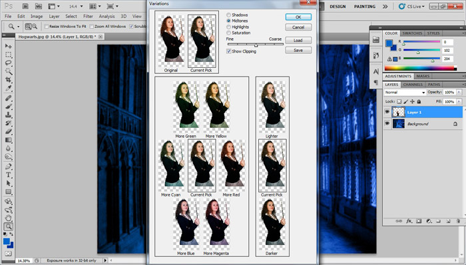Screen dimensions: 466x265
Task: Select the Eraser tool
Action: (8, 131)
